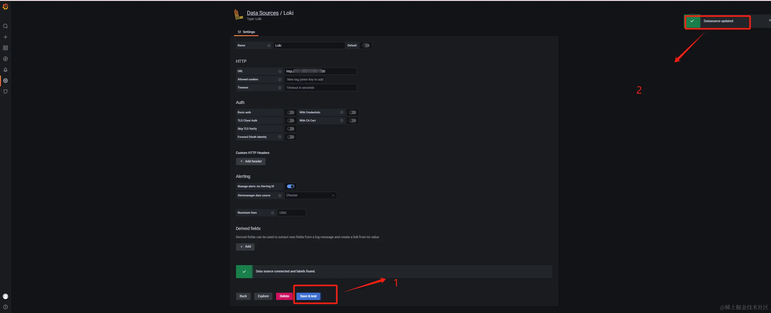This screenshot has height=313, width=771.
Task: Click Save & test
Action: point(308,296)
